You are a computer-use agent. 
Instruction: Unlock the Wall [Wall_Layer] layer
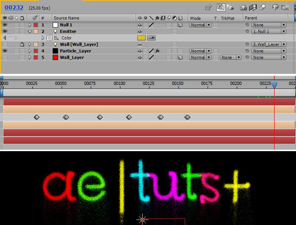[x=22, y=44]
